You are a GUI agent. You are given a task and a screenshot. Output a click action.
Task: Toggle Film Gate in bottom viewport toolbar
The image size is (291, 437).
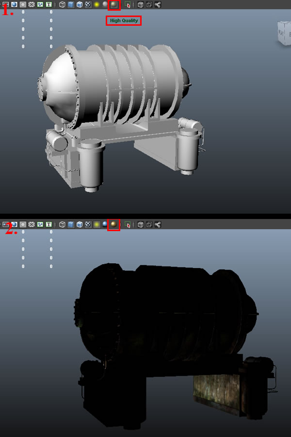(x=5, y=224)
